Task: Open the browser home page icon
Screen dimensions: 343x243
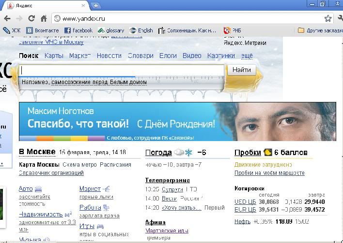Action: [x=44, y=18]
